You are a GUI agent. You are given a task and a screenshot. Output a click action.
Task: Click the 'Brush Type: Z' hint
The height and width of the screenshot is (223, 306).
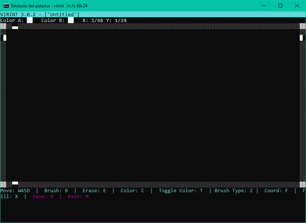(234, 191)
